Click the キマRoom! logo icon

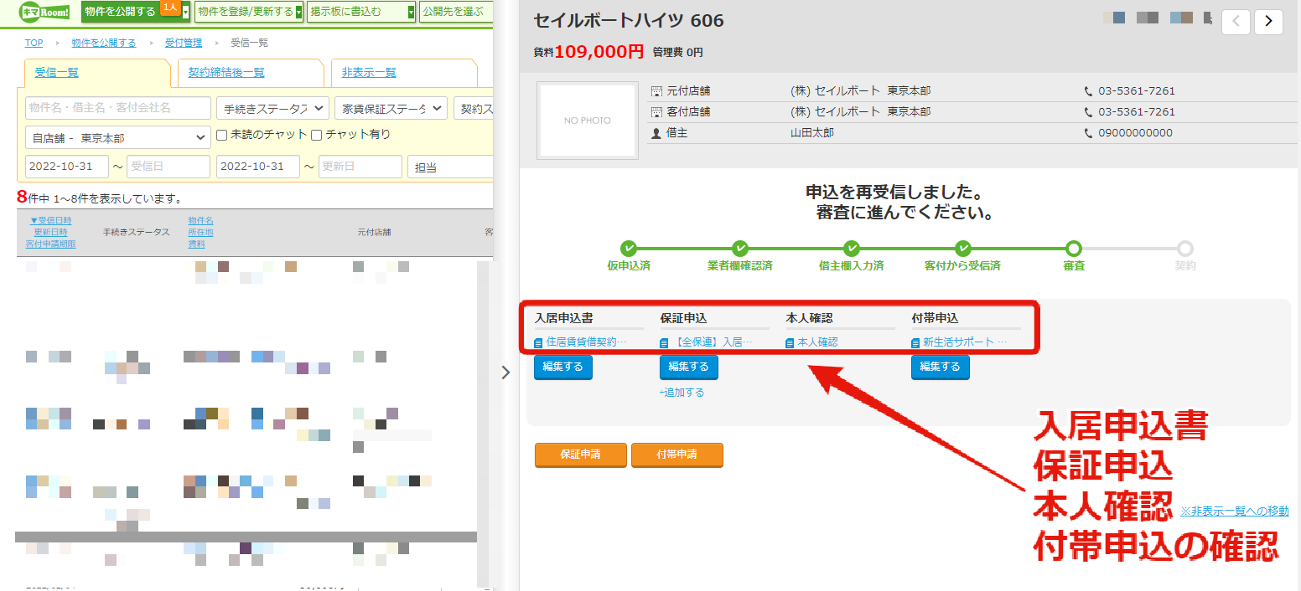[x=44, y=11]
